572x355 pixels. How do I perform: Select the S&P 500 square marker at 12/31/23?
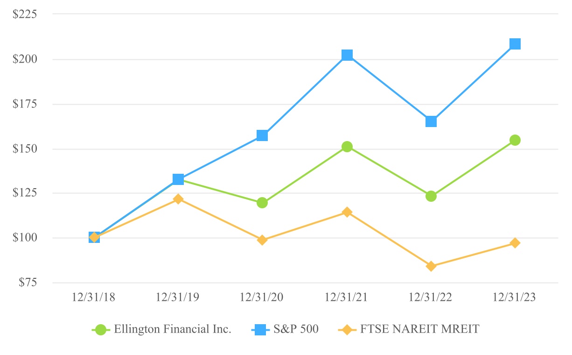[515, 44]
